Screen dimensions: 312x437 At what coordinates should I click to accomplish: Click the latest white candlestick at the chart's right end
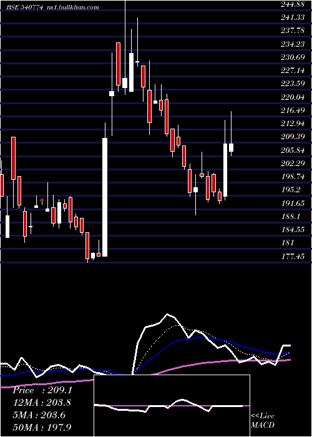point(231,148)
